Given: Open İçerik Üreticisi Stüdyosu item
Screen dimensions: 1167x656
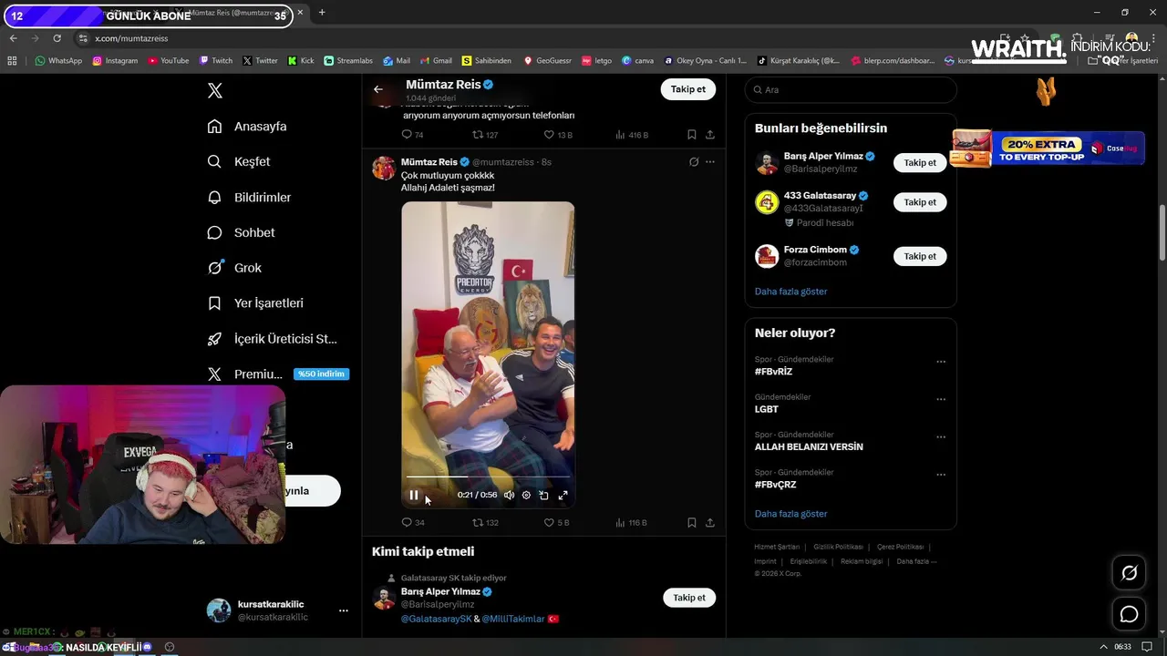Looking at the screenshot, I should [272, 339].
